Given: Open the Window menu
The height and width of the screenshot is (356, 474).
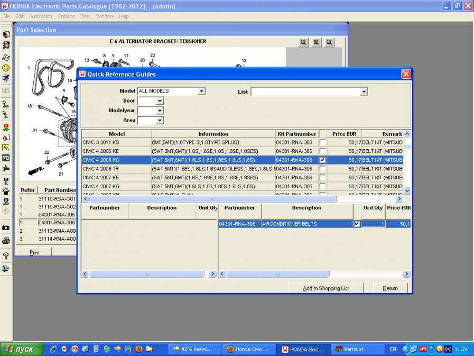Looking at the screenshot, I should click(105, 16).
